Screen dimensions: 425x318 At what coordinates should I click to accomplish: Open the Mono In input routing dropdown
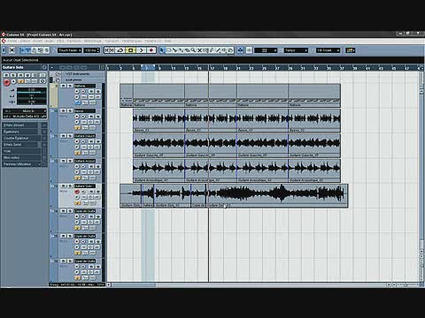coord(25,111)
